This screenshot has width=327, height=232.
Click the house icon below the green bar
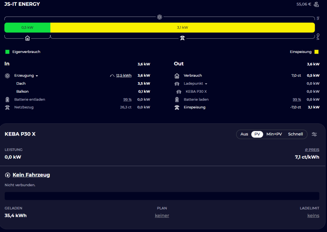pos(27,38)
